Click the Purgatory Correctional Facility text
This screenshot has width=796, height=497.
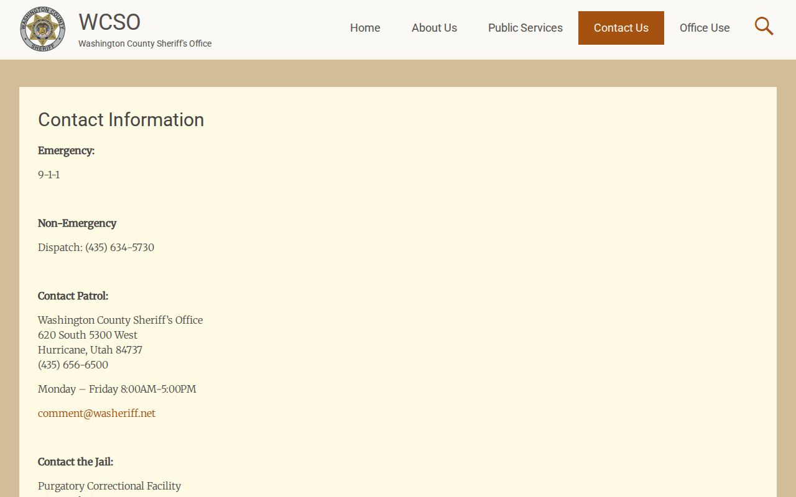[109, 486]
